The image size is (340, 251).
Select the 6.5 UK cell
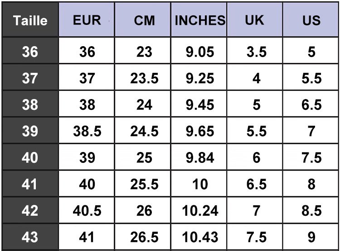coord(256,184)
